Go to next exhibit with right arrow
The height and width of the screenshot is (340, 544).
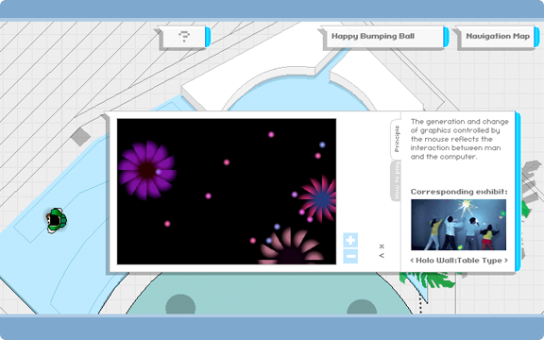coord(506,261)
